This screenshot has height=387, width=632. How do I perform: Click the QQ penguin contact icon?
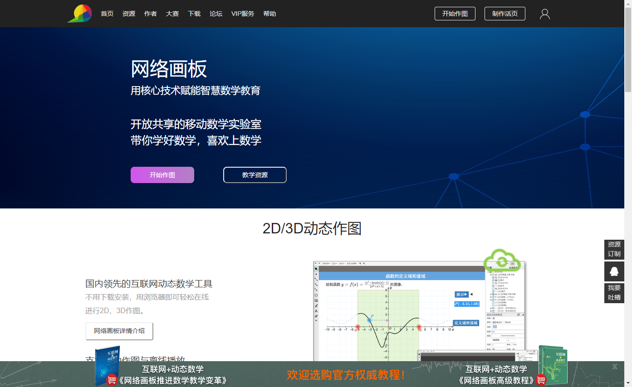pos(614,271)
